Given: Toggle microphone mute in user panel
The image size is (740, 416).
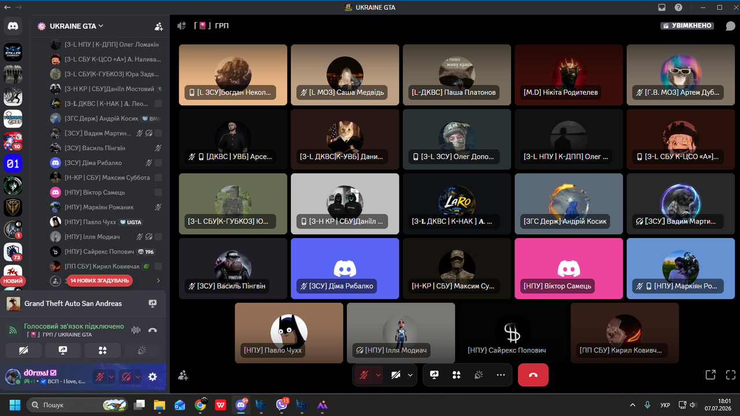Looking at the screenshot, I should coord(100,377).
